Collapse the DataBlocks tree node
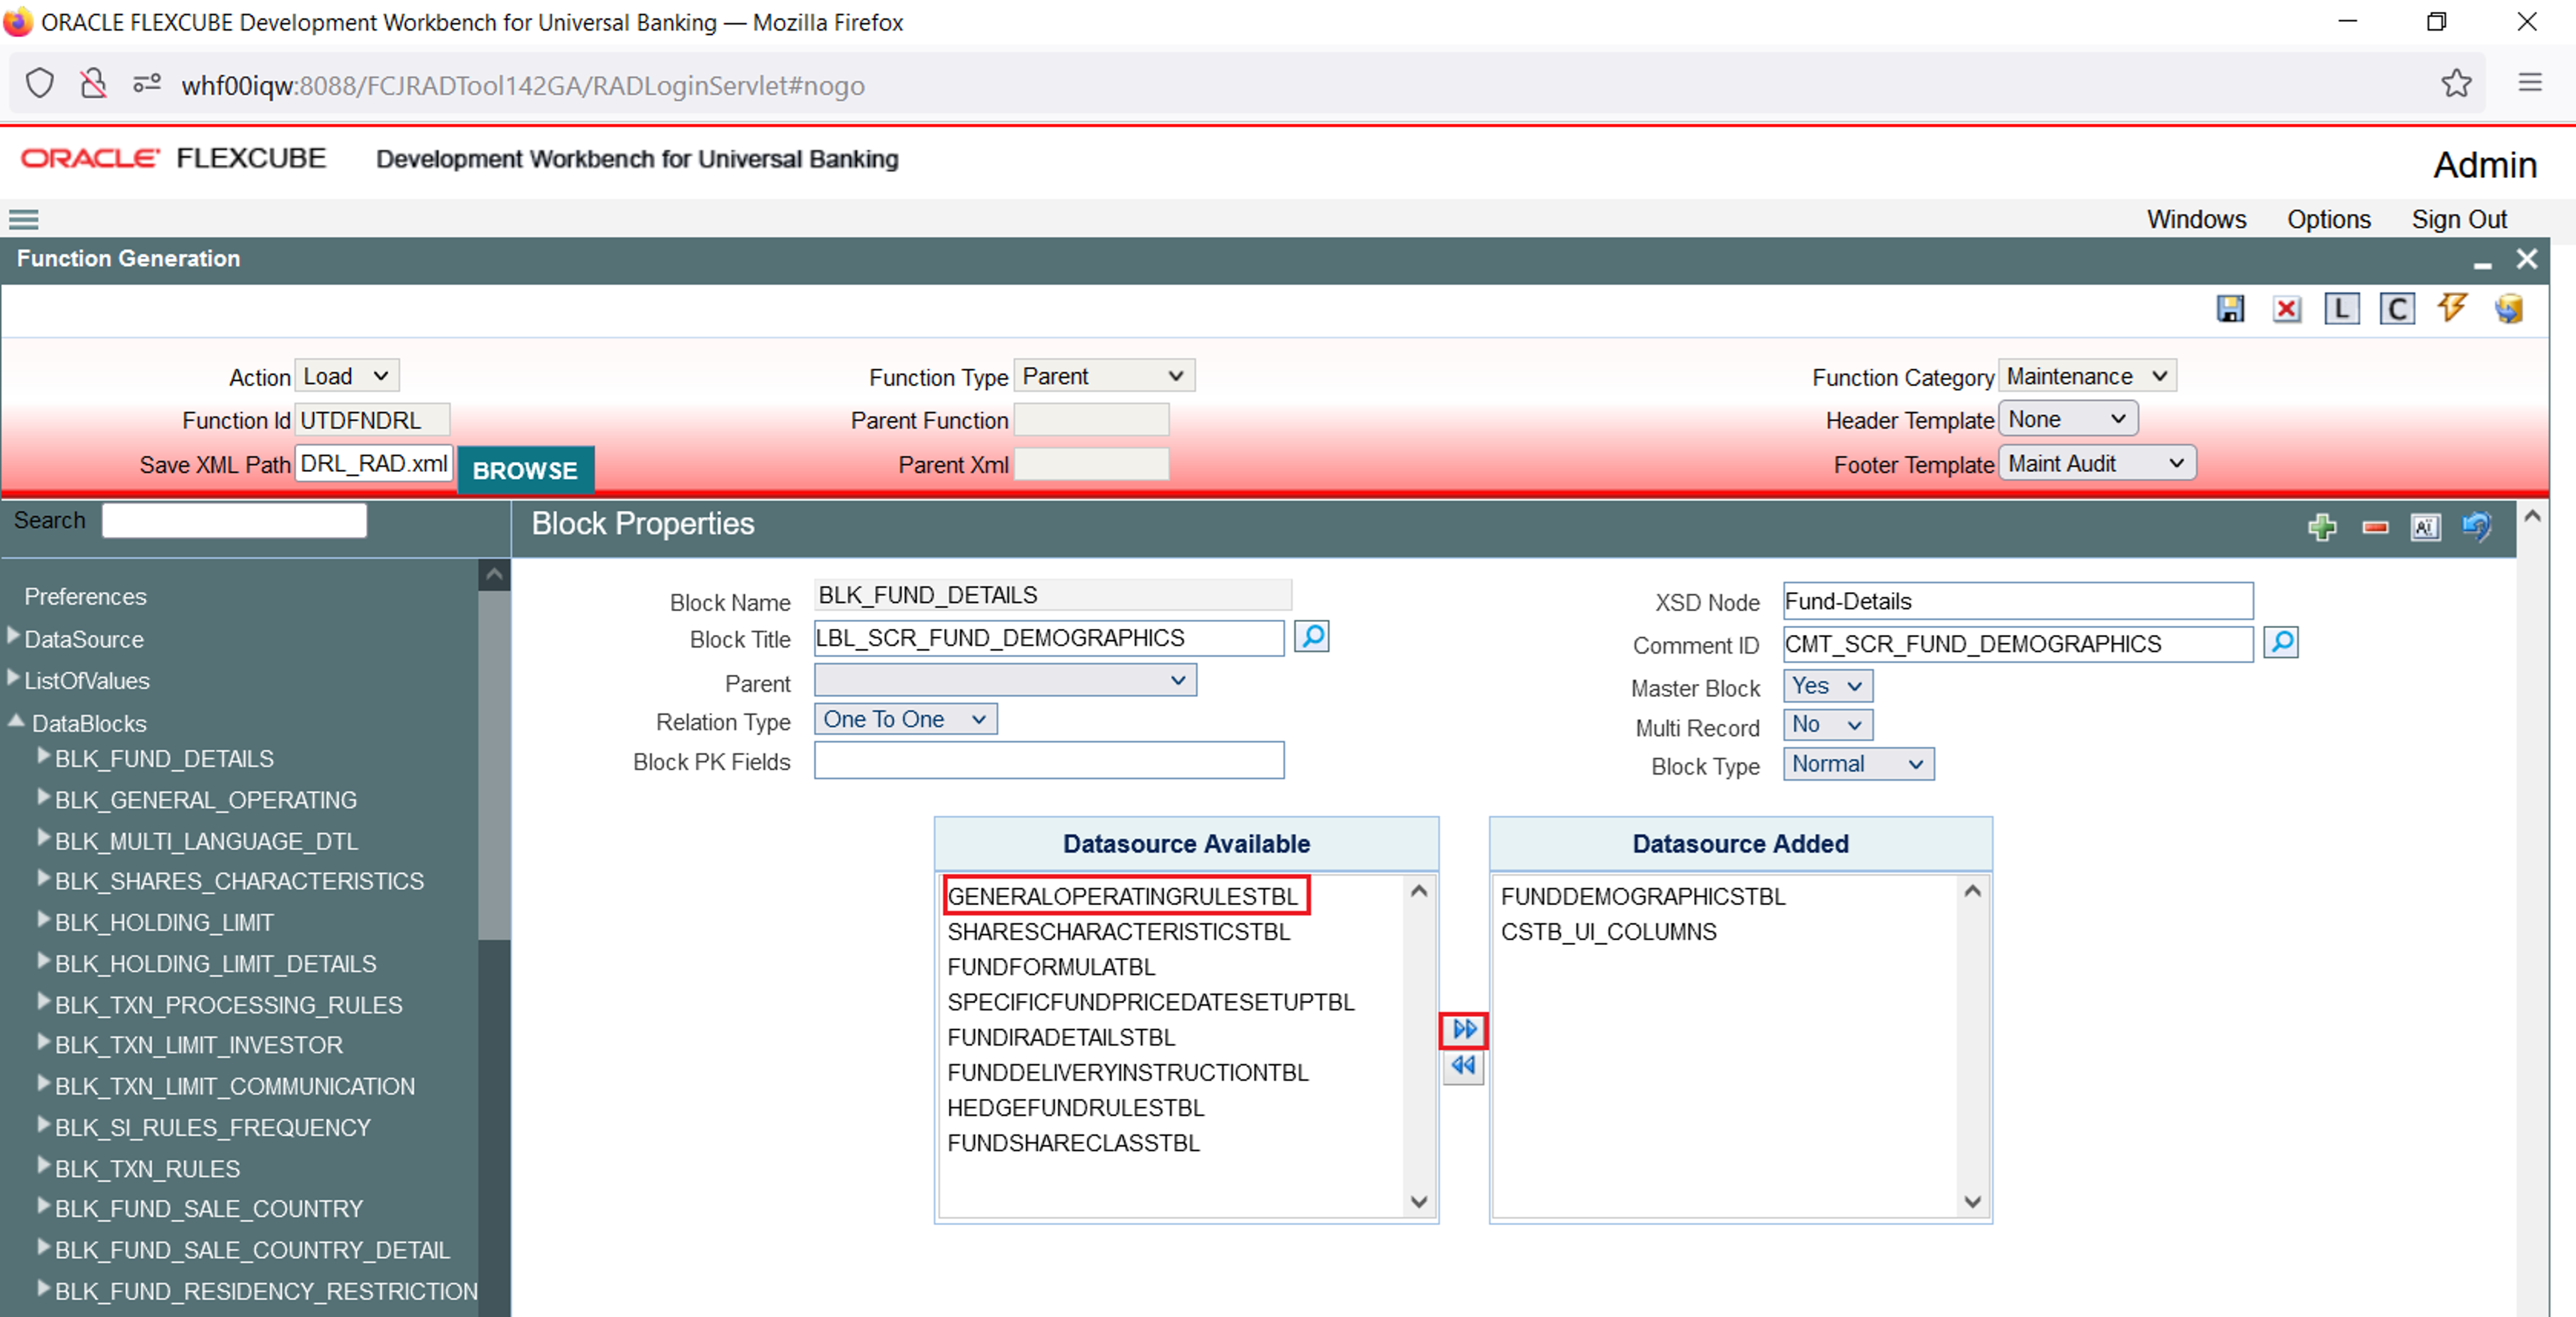2576x1317 pixels. (x=16, y=721)
